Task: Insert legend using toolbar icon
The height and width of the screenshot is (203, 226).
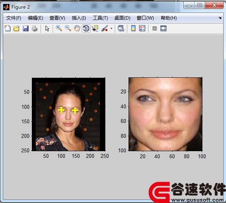Action: (142, 28)
